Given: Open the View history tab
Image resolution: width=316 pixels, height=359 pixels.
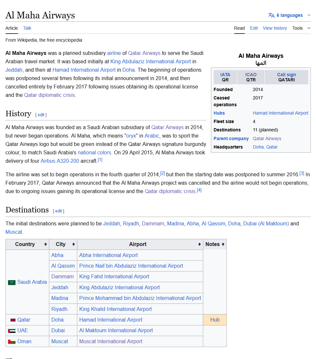Looking at the screenshot, I should pyautogui.click(x=275, y=28).
